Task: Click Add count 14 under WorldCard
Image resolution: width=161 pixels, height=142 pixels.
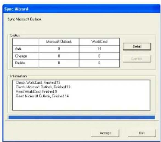Action: (x=99, y=49)
